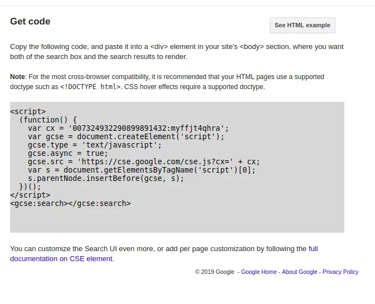The width and height of the screenshot is (375, 304).
Task: Open the full documentation on CSE element link
Action: tap(61, 258)
